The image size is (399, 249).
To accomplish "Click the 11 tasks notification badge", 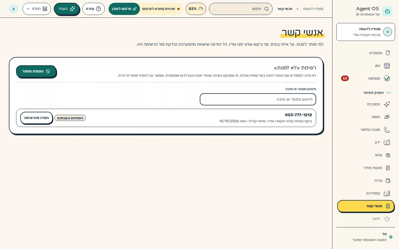I will (x=345, y=78).
